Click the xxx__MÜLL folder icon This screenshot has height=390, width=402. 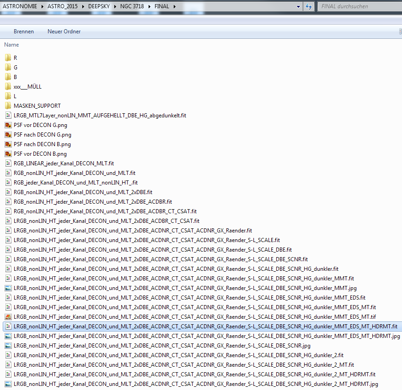[8, 87]
